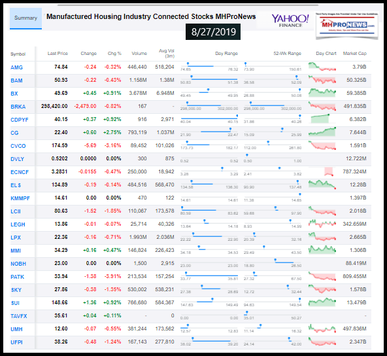Open the LCII ticker link
The image size is (387, 356).
point(16,211)
